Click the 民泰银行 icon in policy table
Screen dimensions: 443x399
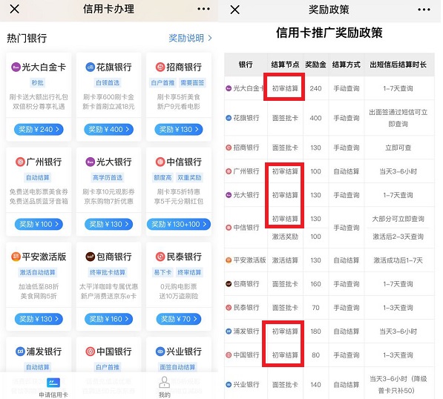[229, 308]
